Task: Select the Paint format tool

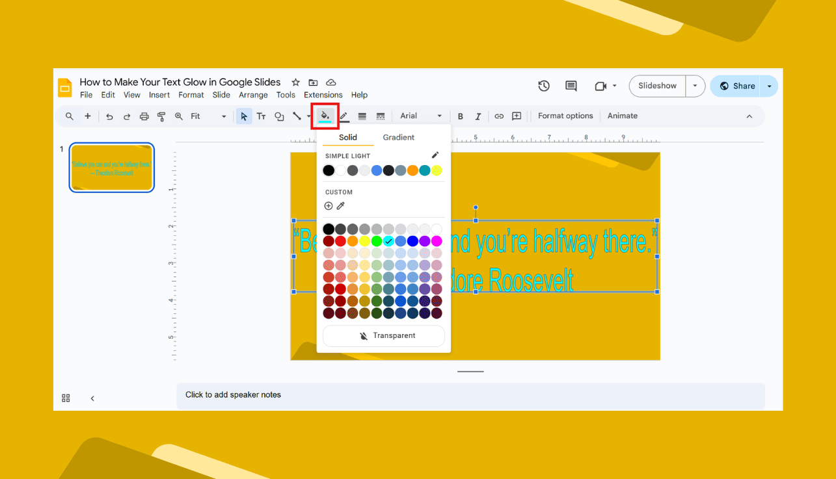Action: pyautogui.click(x=161, y=116)
